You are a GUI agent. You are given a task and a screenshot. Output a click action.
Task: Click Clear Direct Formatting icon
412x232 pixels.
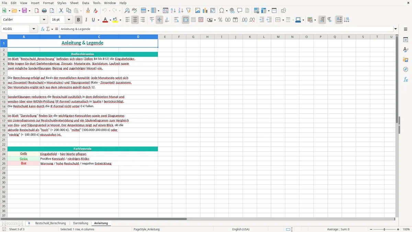coord(95,11)
